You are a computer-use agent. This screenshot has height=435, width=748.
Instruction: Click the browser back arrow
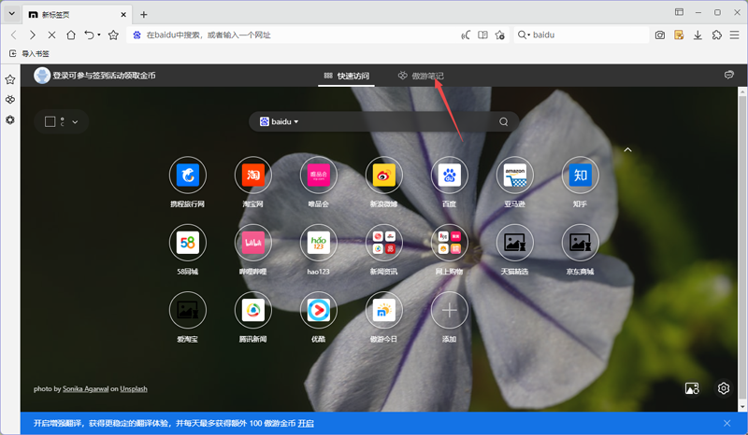click(x=14, y=35)
